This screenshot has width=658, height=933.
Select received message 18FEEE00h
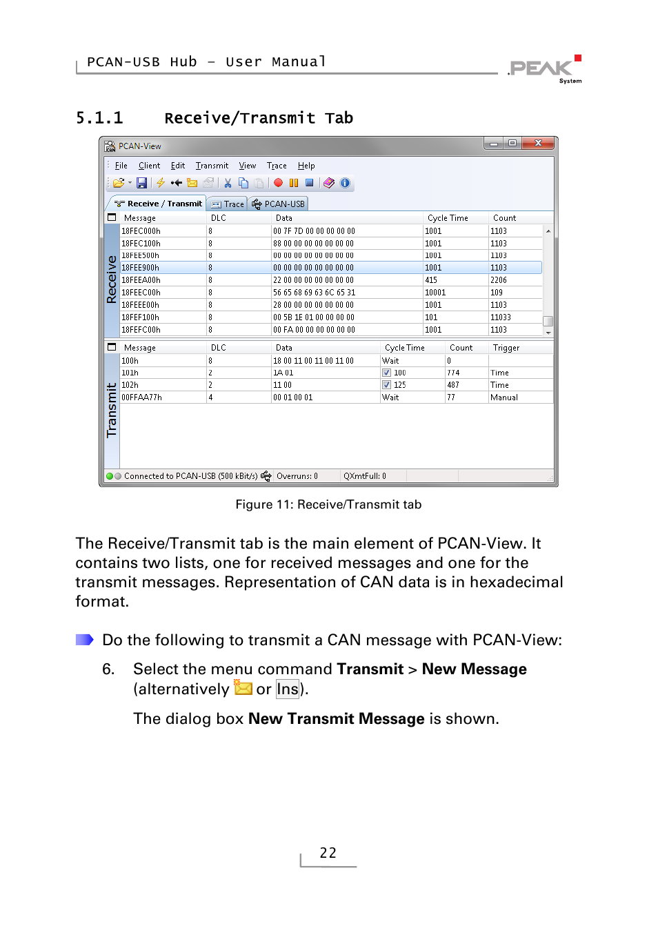(x=332, y=305)
